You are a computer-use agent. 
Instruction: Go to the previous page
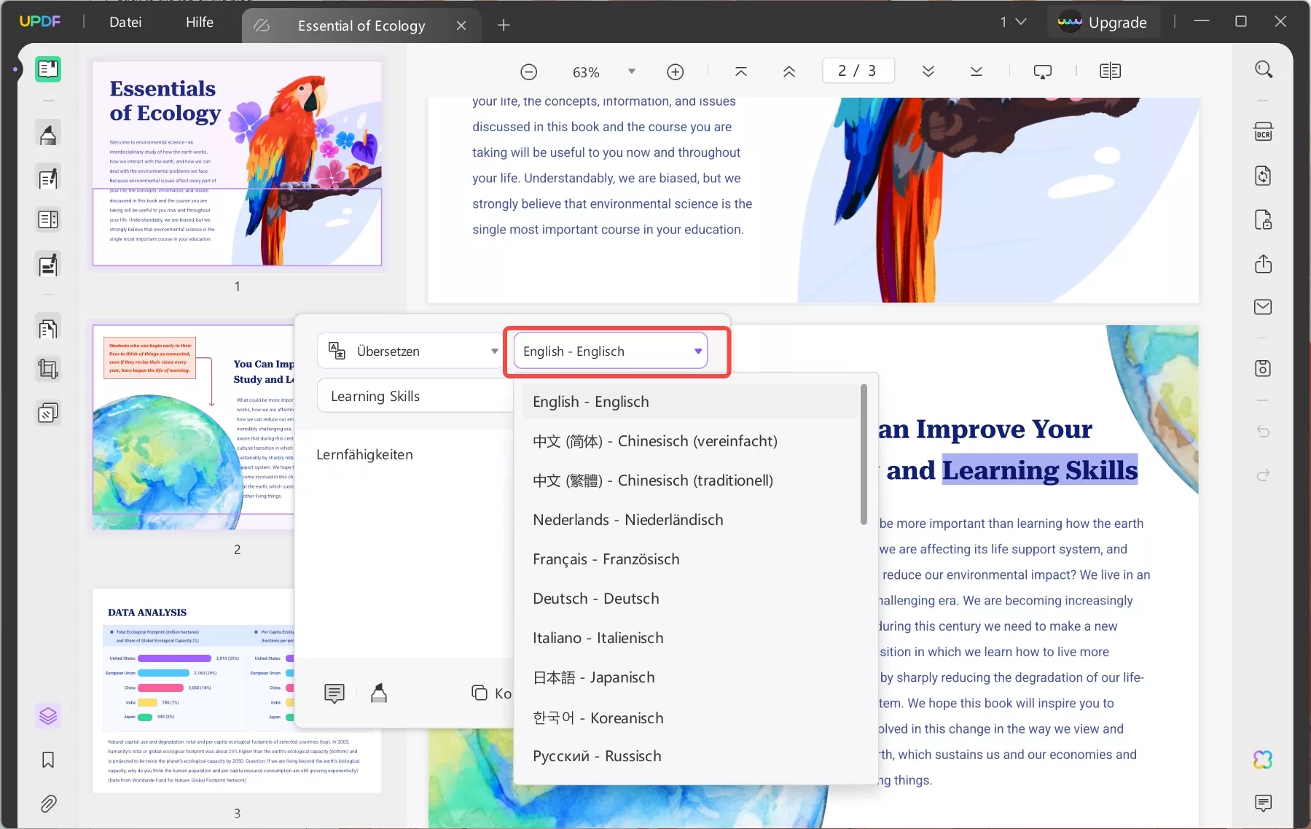[x=789, y=71]
